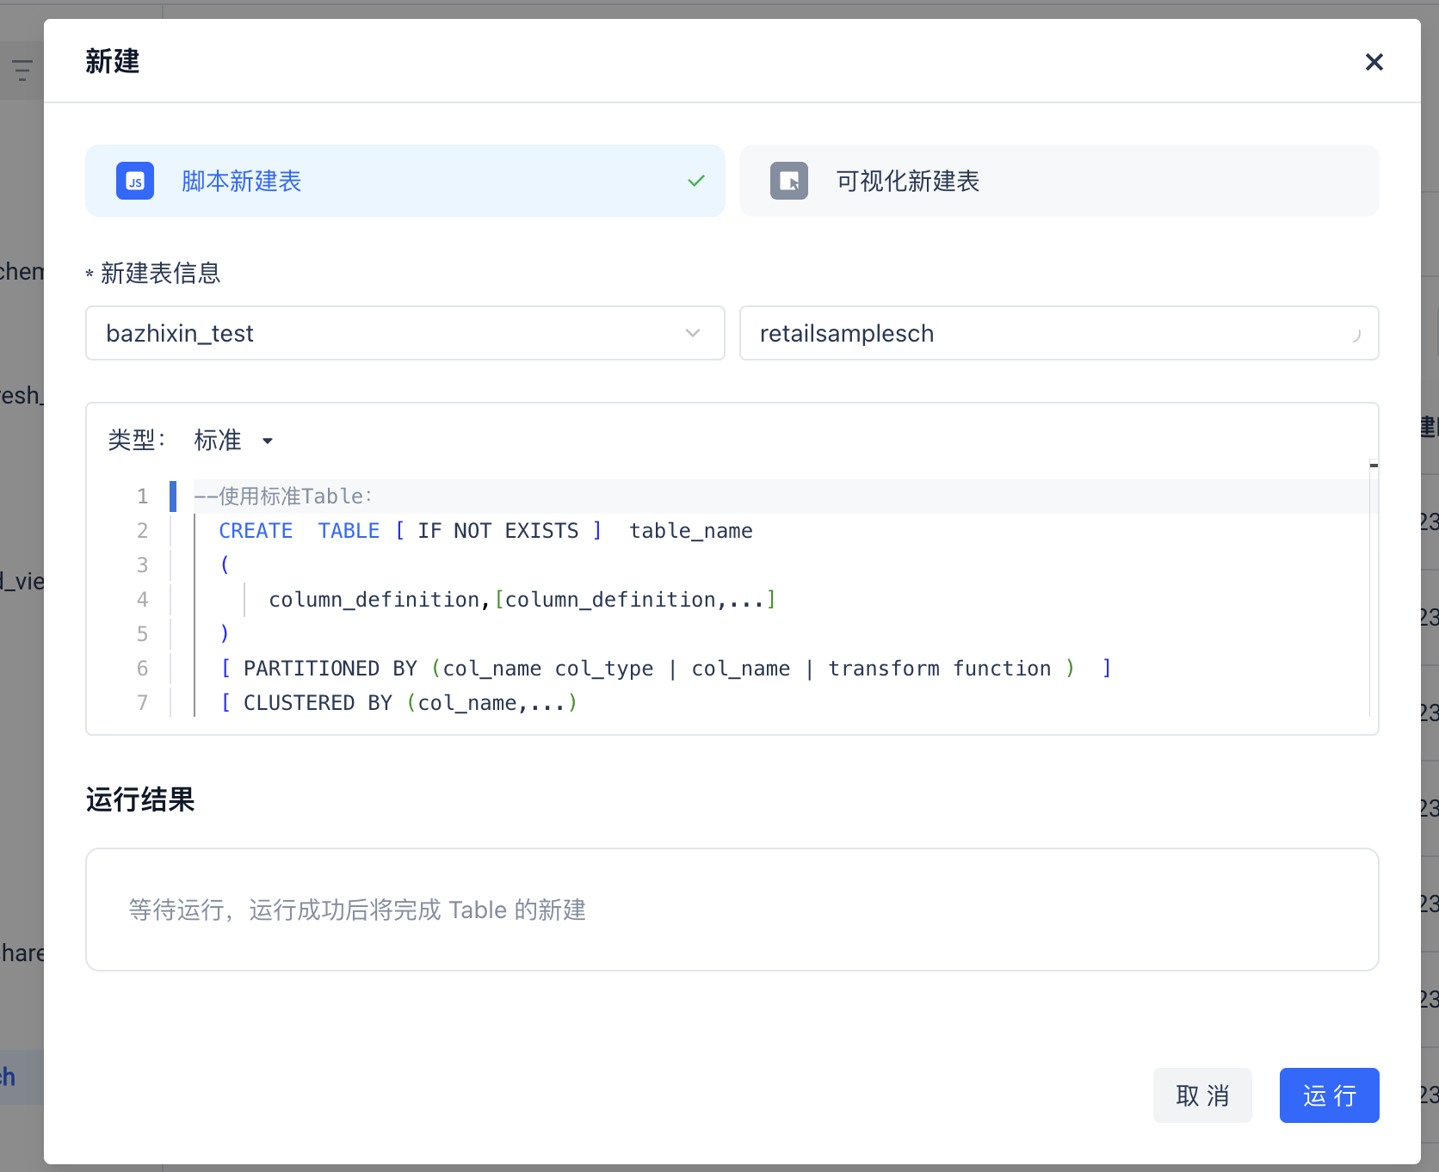1439x1172 pixels.
Task: Click the green checkmark on 脚本新建表
Action: [696, 181]
